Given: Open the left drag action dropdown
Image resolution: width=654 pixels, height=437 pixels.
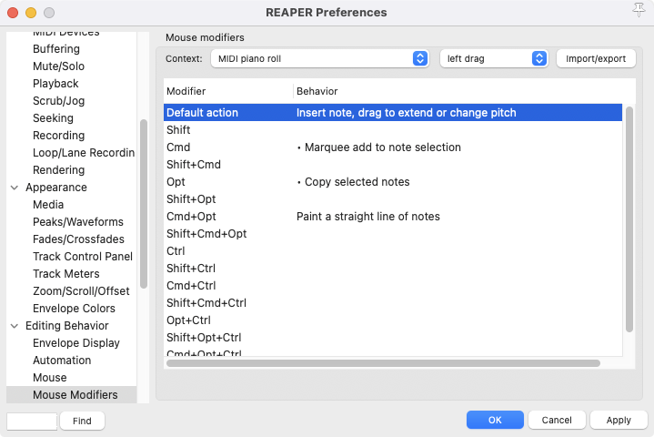Looking at the screenshot, I should pos(493,58).
